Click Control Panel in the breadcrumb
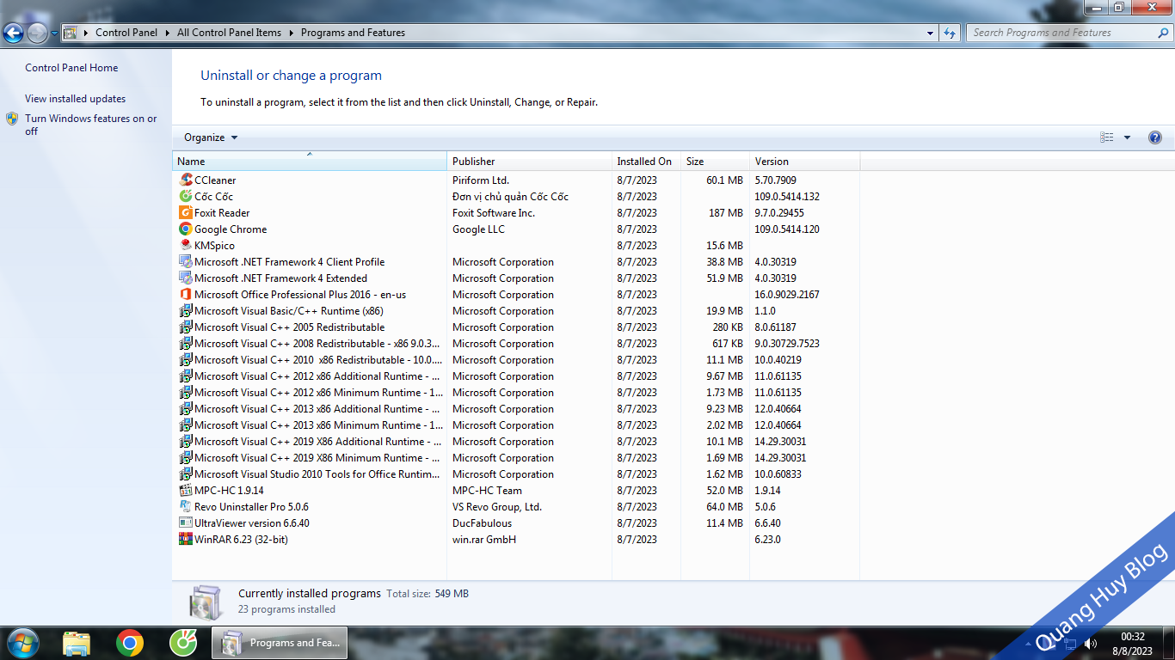The height and width of the screenshot is (660, 1175). 126,33
